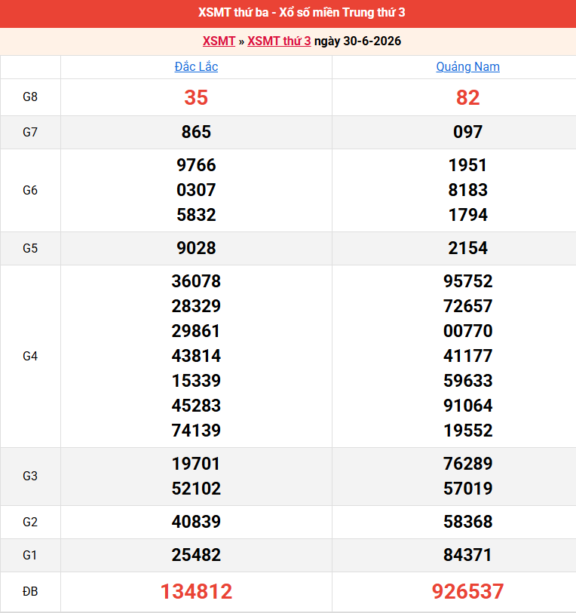Screen dimensions: 576x613
Task: Select G6 number 8183
Action: pyautogui.click(x=467, y=190)
